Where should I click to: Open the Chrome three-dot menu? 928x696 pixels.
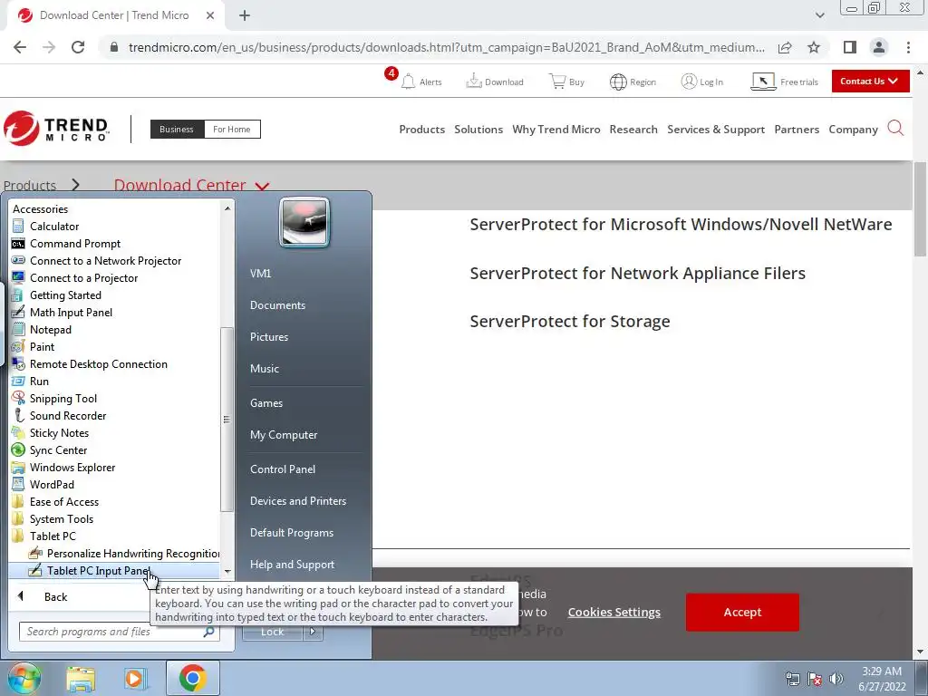[908, 47]
